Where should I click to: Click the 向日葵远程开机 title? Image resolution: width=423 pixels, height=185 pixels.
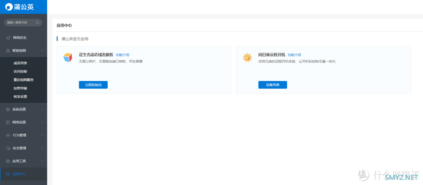click(272, 55)
